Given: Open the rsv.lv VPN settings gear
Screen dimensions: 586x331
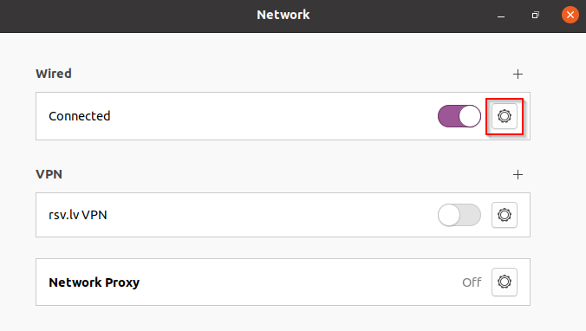Looking at the screenshot, I should coord(505,215).
